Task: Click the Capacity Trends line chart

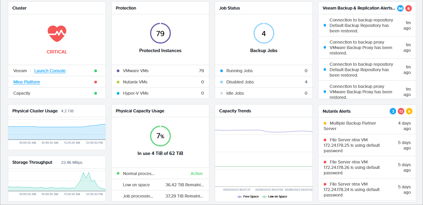Action: point(264,153)
